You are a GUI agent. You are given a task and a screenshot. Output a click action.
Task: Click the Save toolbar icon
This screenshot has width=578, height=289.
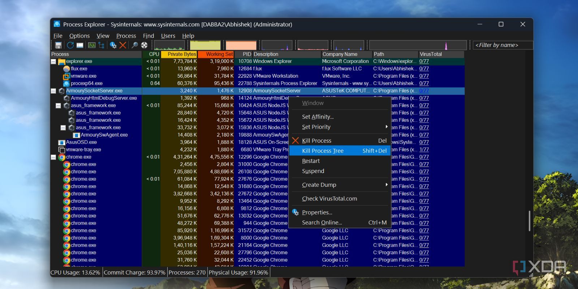tap(58, 45)
